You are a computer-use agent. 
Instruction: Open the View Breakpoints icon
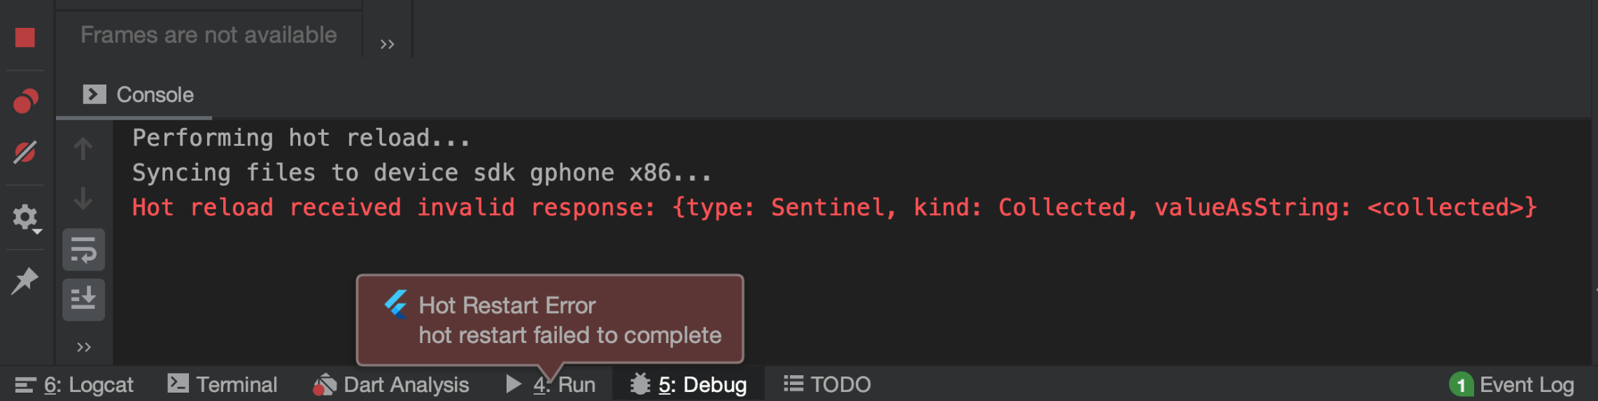(x=25, y=101)
